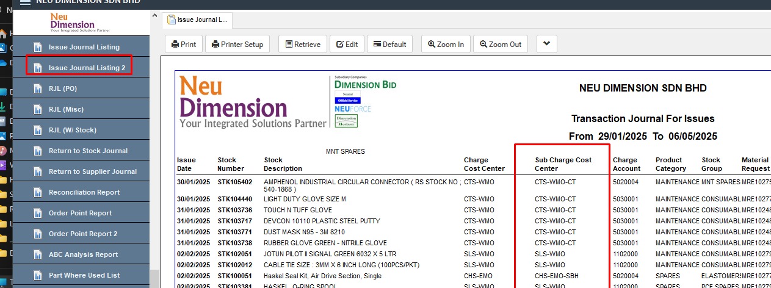
Task: Click the Edit button in the toolbar
Action: [x=346, y=45]
